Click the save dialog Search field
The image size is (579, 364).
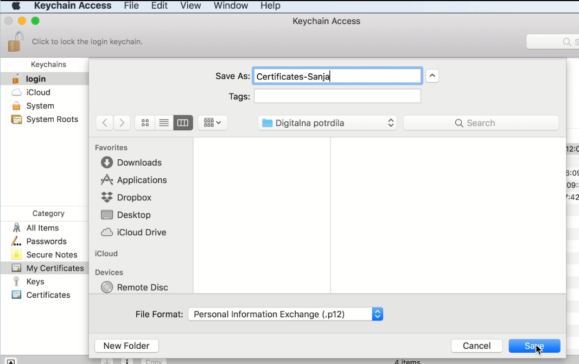pyautogui.click(x=481, y=123)
